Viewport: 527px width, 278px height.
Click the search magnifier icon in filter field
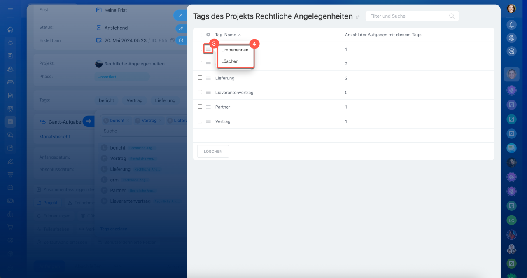pos(452,16)
